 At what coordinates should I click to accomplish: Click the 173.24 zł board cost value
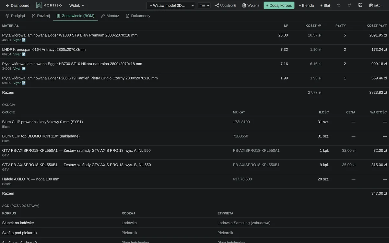pos(379,49)
